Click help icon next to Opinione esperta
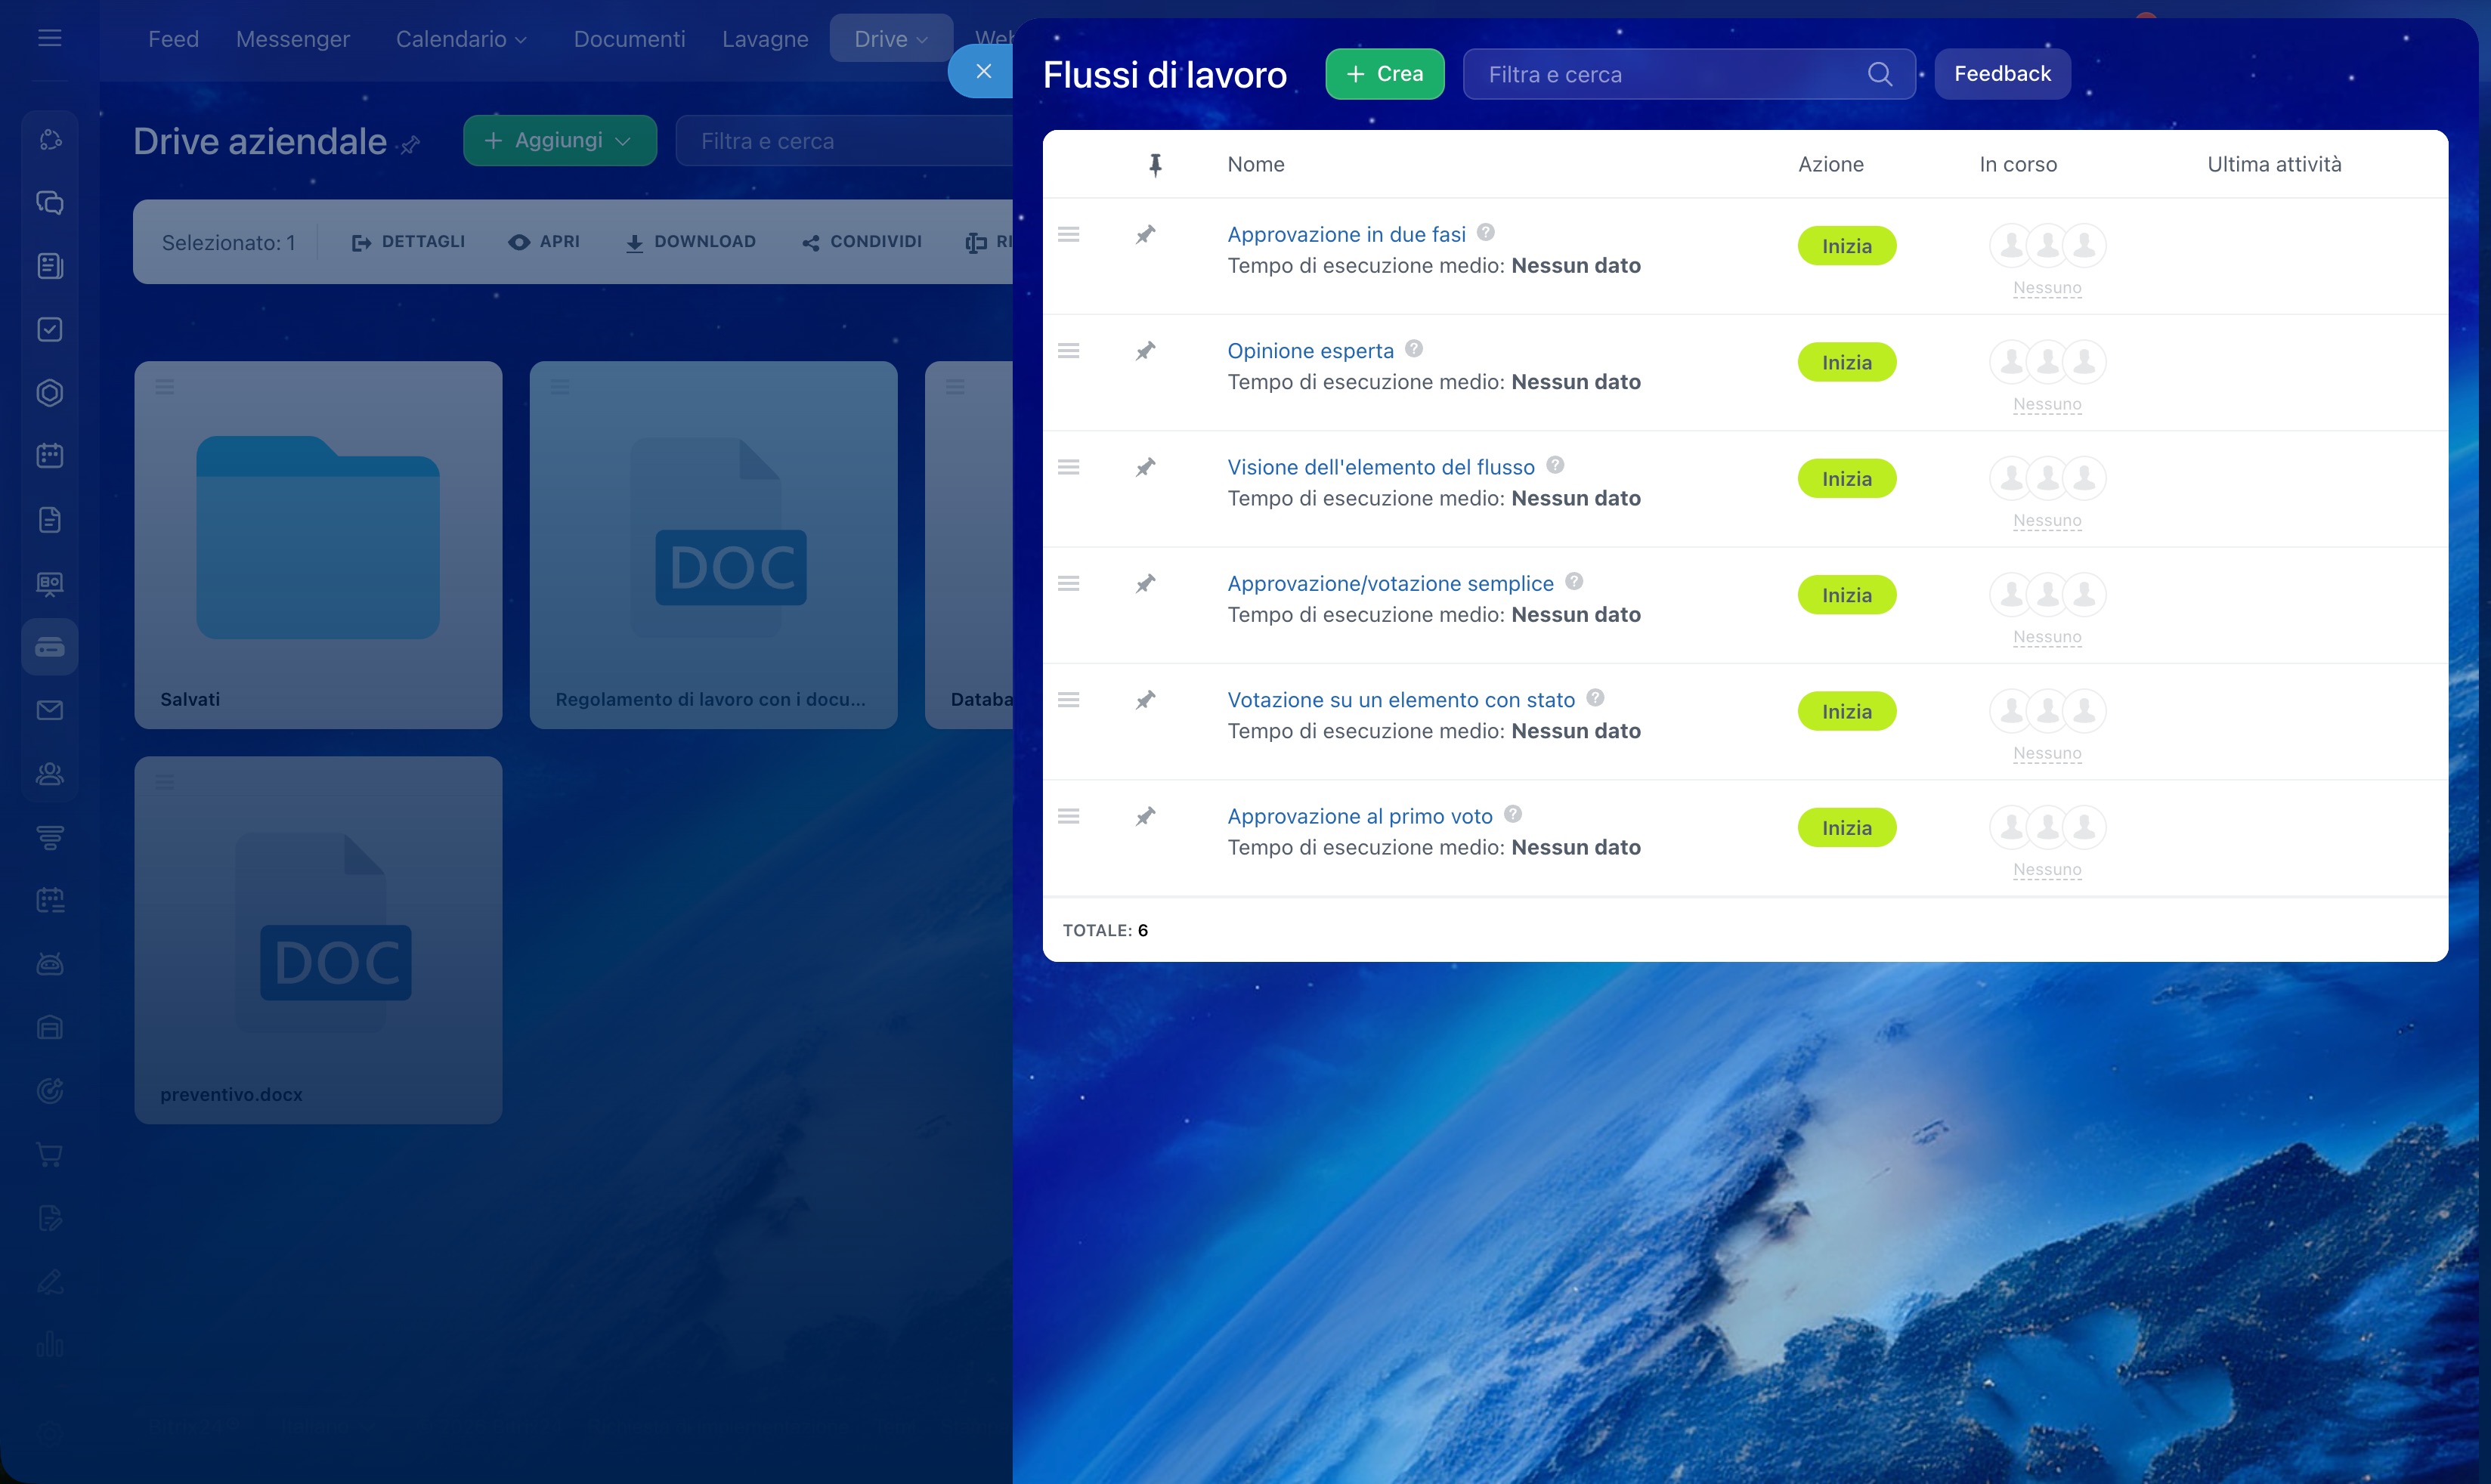The image size is (2491, 1484). 1414,349
